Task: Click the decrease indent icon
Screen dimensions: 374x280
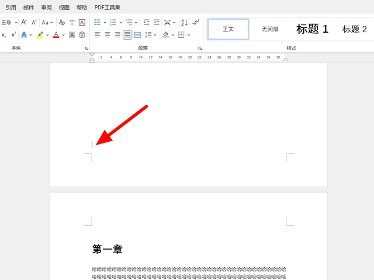Action: point(147,22)
